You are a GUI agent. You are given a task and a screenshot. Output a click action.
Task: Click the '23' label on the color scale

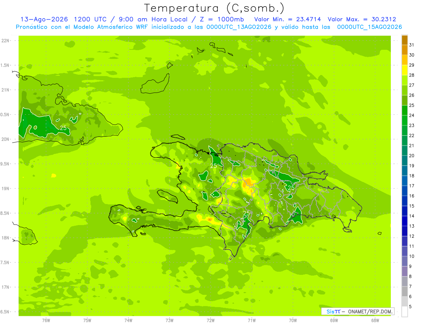coord(412,126)
